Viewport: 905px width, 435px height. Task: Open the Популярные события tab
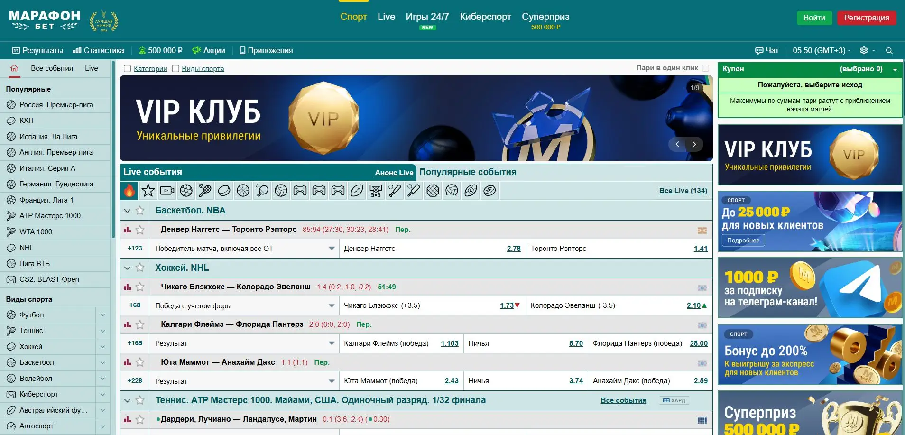point(468,172)
